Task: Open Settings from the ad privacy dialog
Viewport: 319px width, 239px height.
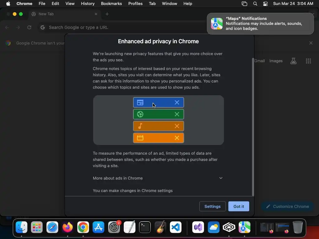Action: click(x=212, y=206)
